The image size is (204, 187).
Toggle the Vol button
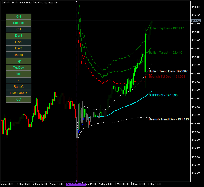[x=19, y=74]
